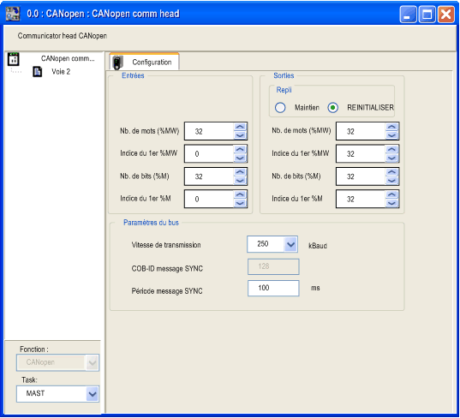Click the module icon on Configuration tab
Image resolution: width=460 pixels, height=418 pixels.
[117, 63]
